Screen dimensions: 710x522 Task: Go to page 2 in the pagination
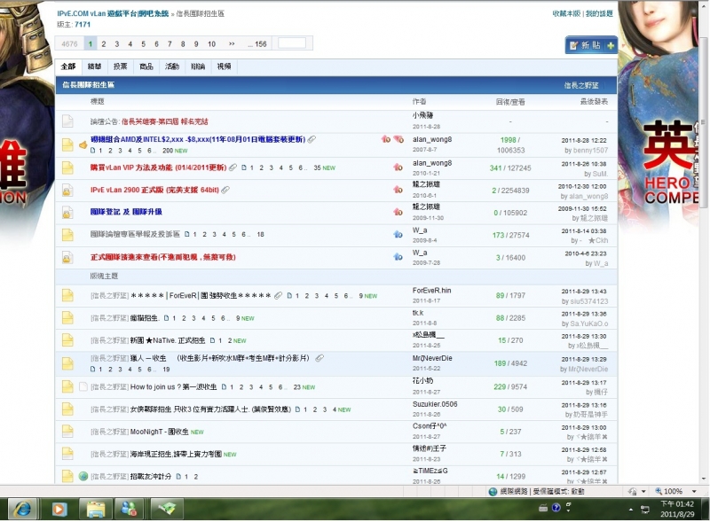coord(104,43)
